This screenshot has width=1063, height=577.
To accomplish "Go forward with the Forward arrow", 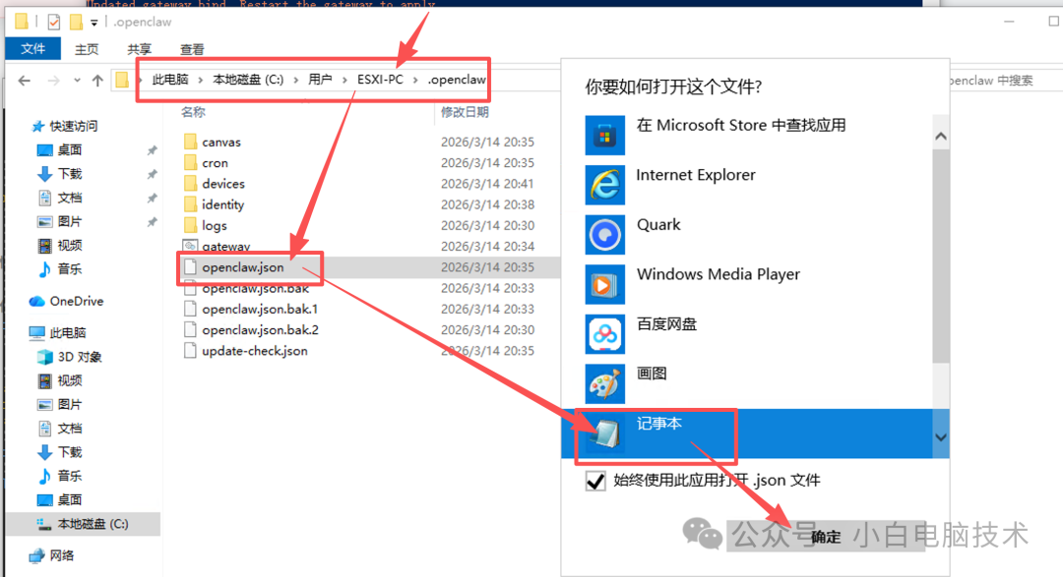I will (53, 81).
